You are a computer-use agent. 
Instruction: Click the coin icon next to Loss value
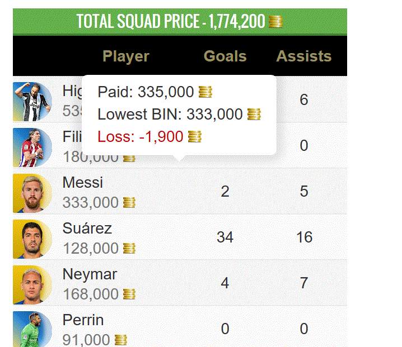[194, 136]
